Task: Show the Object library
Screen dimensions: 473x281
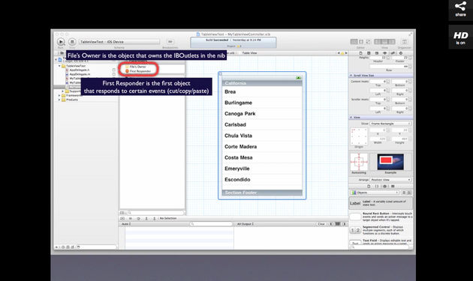Action: click(384, 186)
